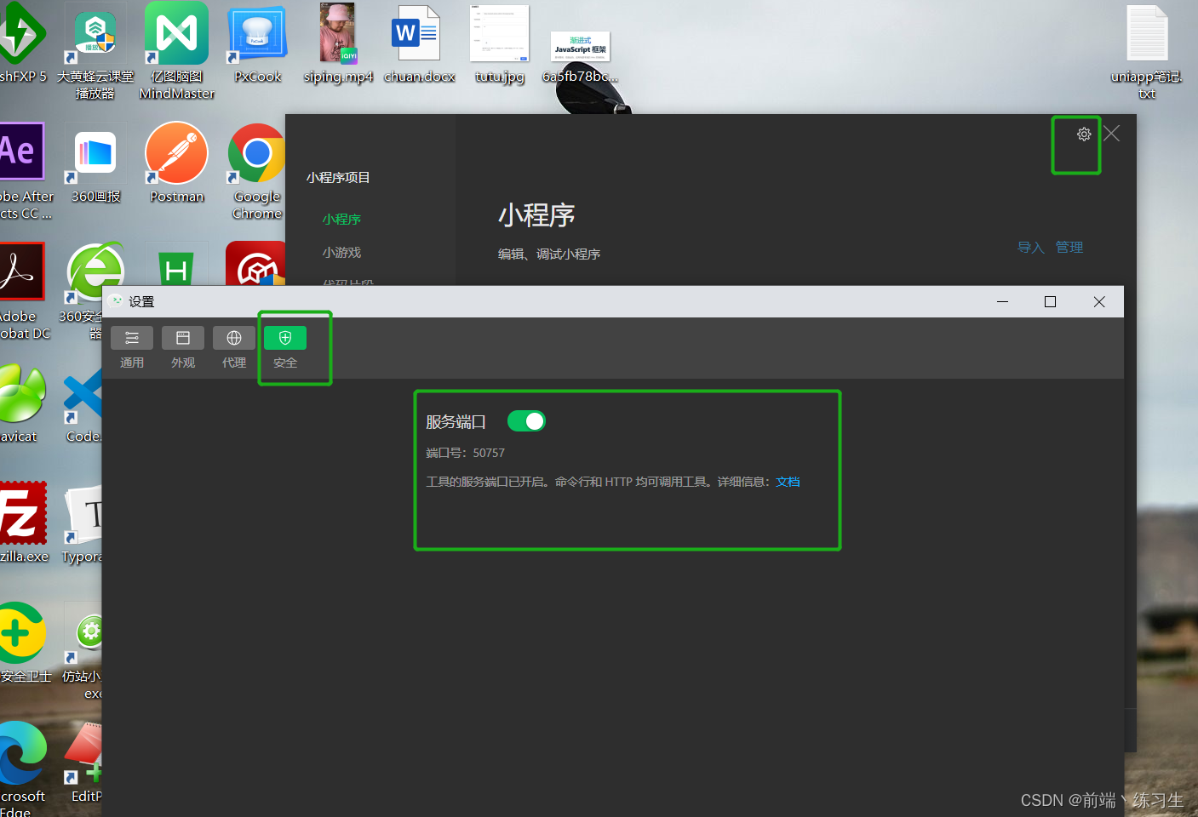1198x817 pixels.
Task: Click the 导入 import link
Action: coord(1030,247)
